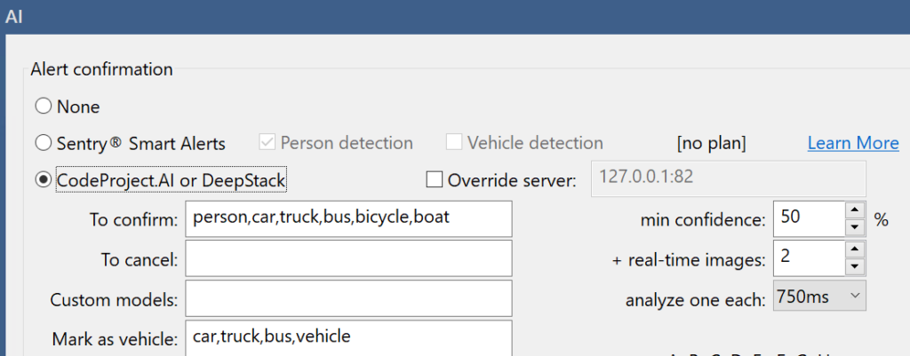
Task: Click the Mark as vehicle text field
Action: [x=348, y=338]
